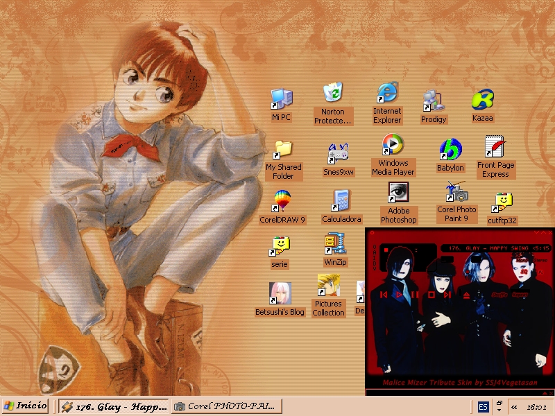Click the Winamp down arrow button
The height and width of the screenshot is (416, 555).
coord(536,232)
